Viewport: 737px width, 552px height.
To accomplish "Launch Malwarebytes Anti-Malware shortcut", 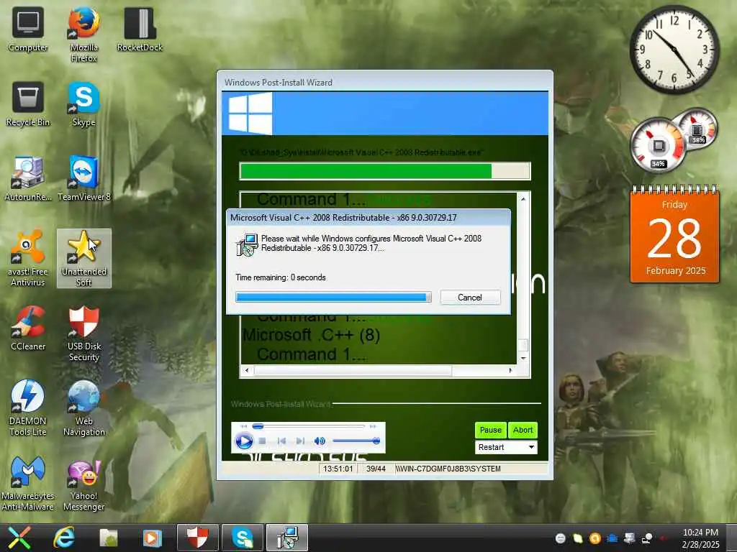I will (x=28, y=483).
